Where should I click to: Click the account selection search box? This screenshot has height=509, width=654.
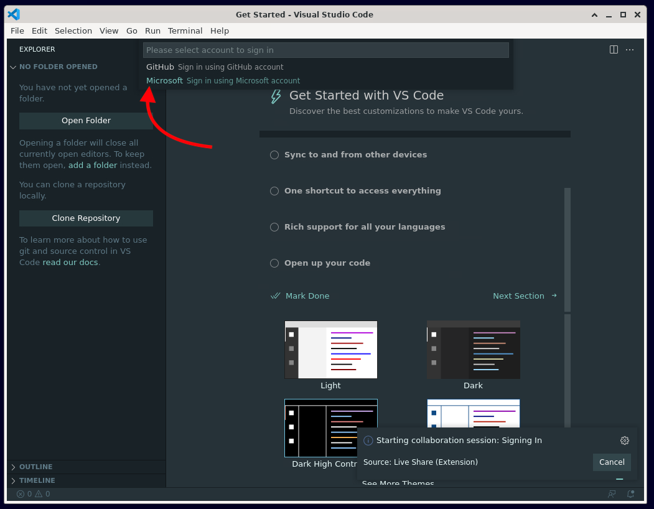point(325,50)
